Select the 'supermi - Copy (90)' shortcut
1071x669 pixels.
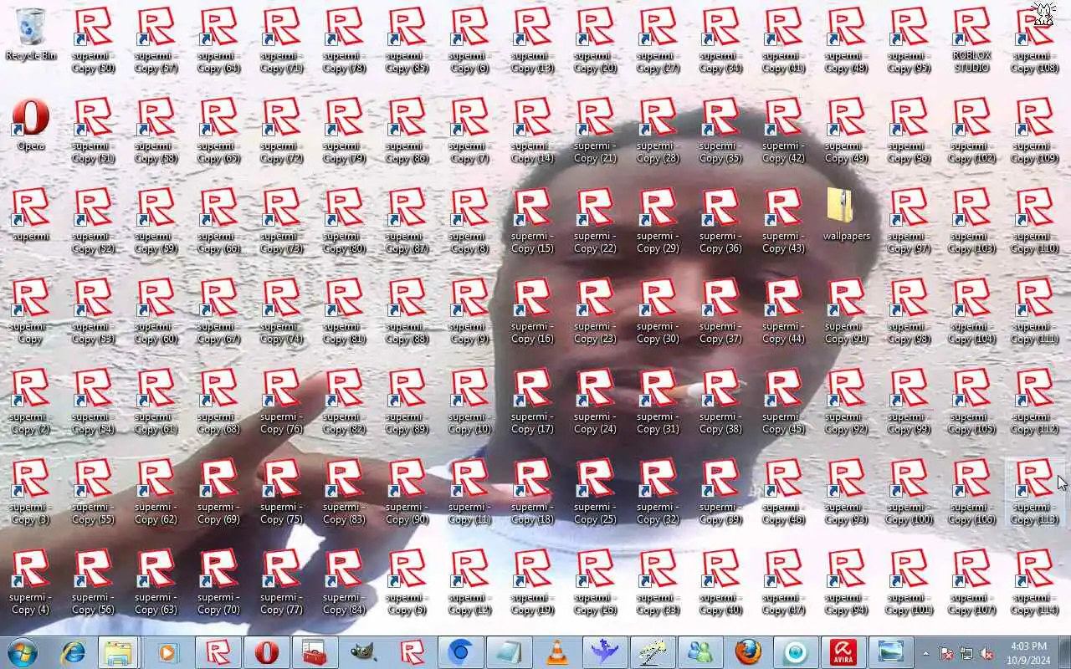pyautogui.click(x=407, y=492)
